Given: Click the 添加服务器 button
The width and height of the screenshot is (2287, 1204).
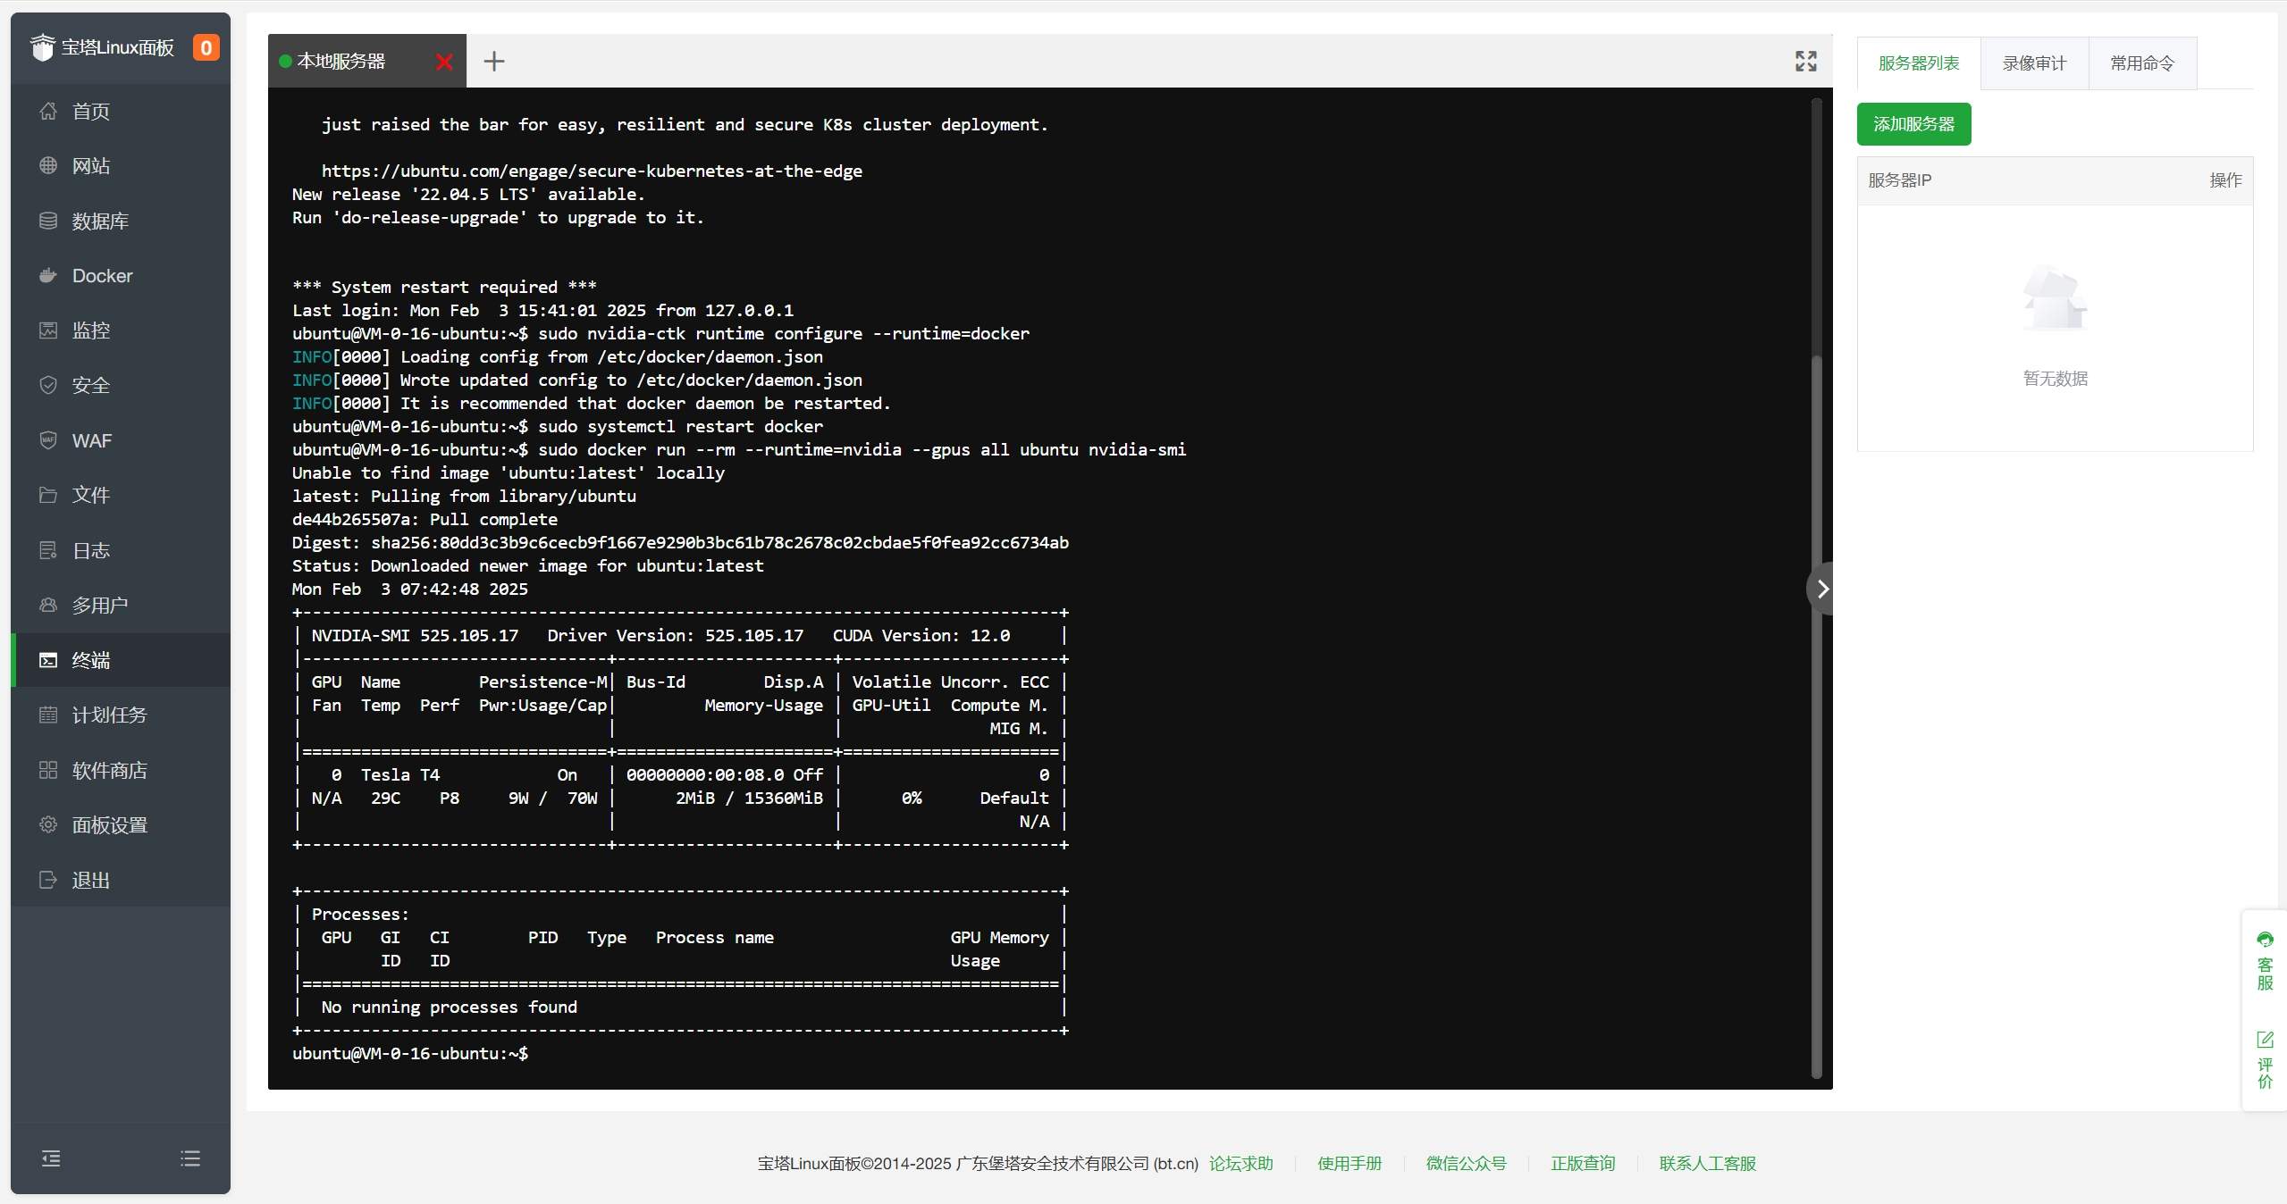Looking at the screenshot, I should (x=1913, y=124).
